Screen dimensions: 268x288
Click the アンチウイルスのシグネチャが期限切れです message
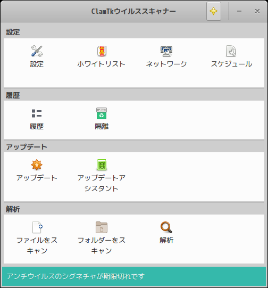pyautogui.click(x=76, y=276)
